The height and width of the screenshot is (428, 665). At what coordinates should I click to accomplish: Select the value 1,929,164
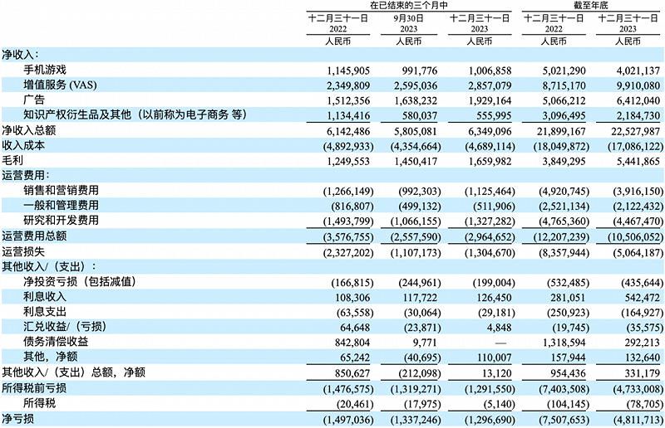490,100
